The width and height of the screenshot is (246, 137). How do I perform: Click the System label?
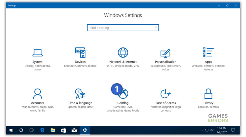[x=37, y=62]
